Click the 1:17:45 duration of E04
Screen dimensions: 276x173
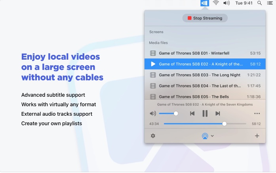point(254,86)
